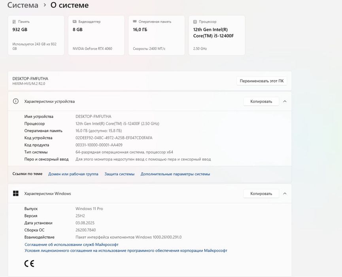The width and height of the screenshot is (342, 277).
Task: Click version value 25H2
Action: [x=80, y=216]
